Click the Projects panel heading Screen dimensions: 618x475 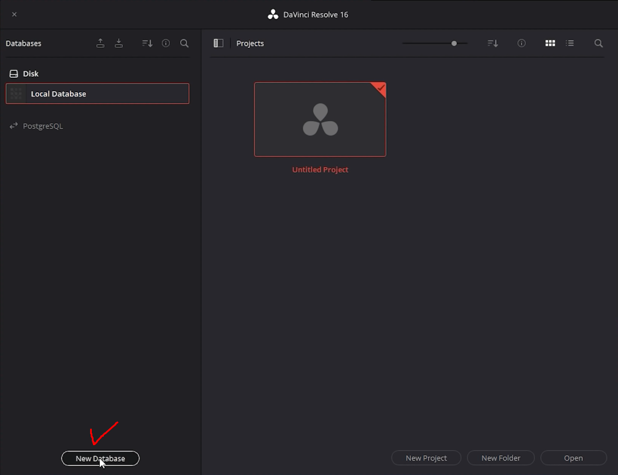point(250,44)
